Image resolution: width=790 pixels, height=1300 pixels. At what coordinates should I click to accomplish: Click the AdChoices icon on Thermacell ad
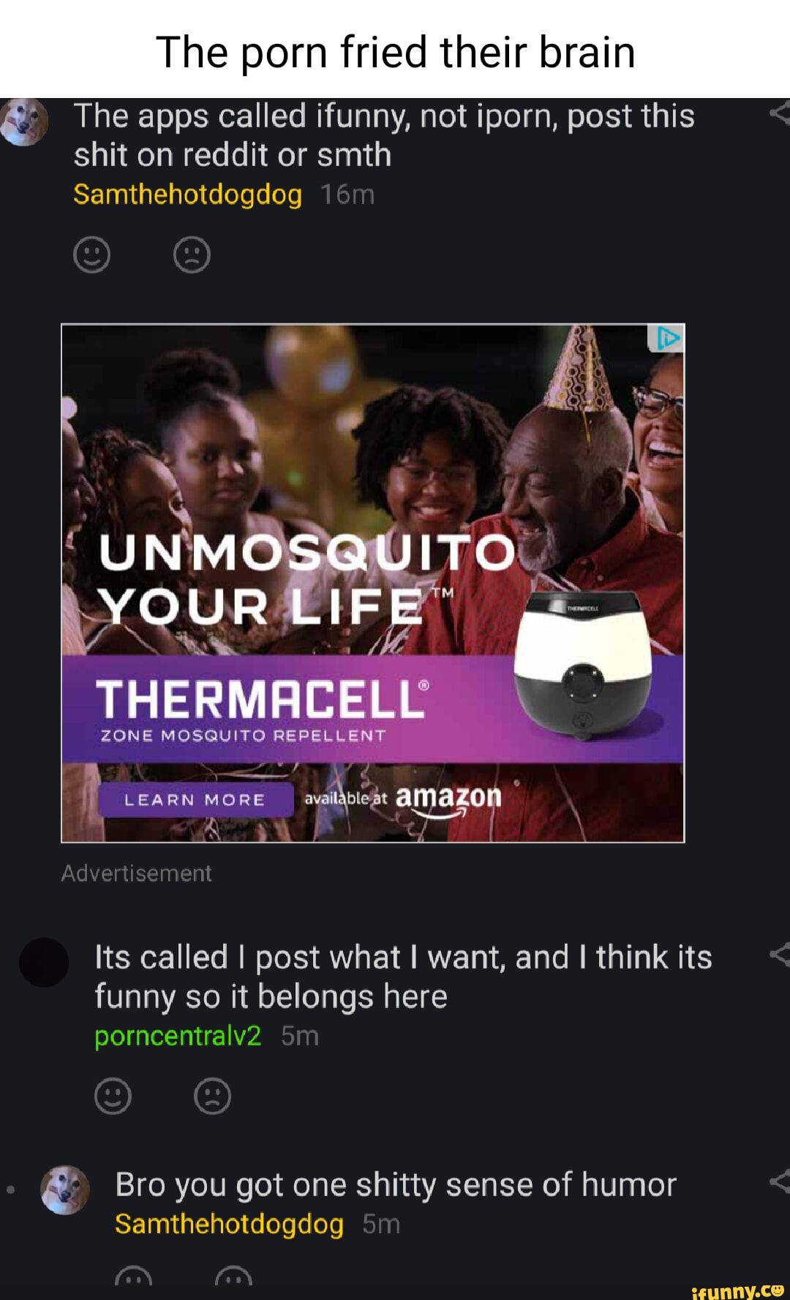666,338
